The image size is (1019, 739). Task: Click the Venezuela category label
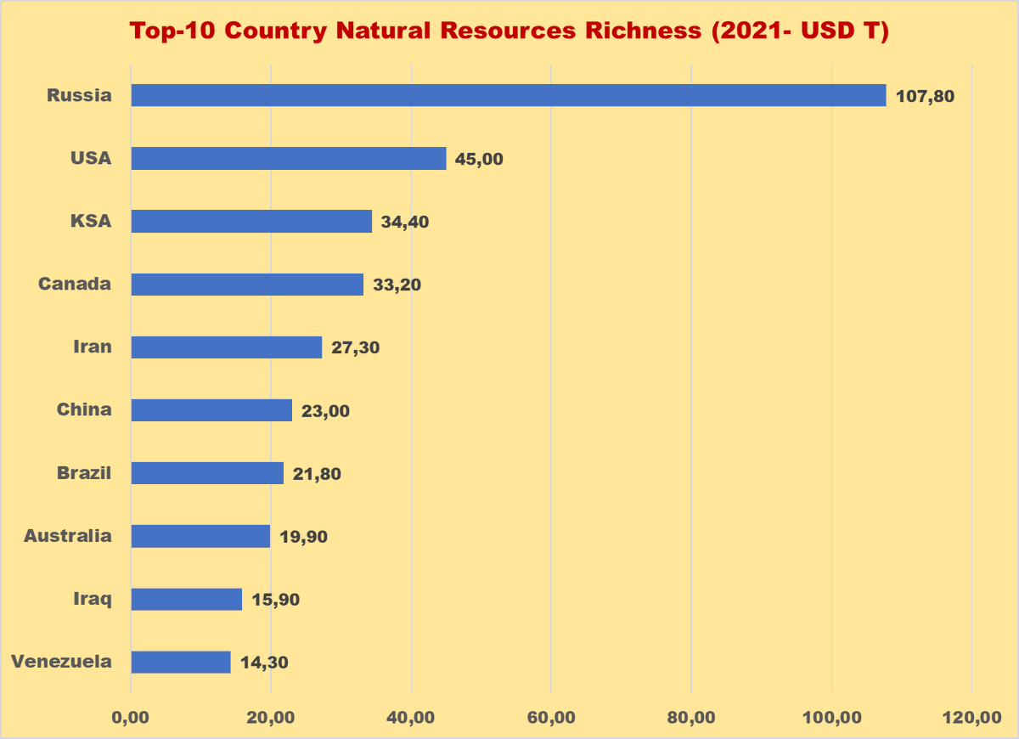61,661
